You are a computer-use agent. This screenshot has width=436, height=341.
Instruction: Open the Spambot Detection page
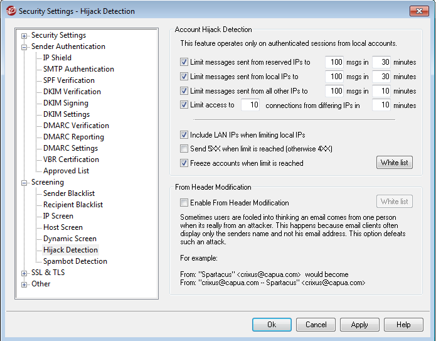pyautogui.click(x=75, y=261)
